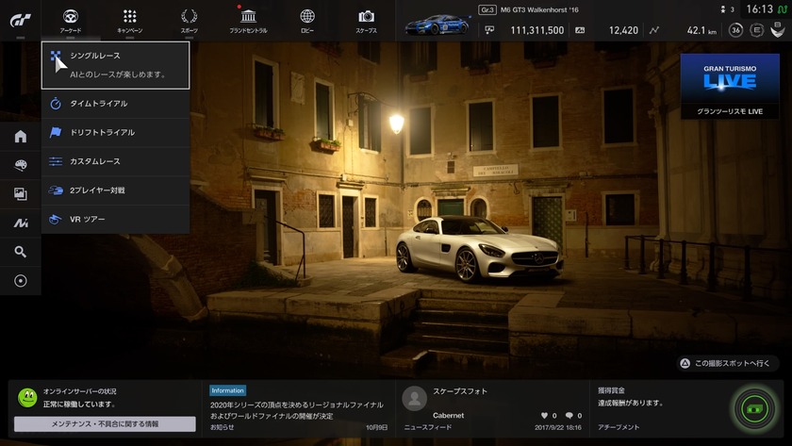Open the Arcade (アーケード) mode tab

[x=70, y=21]
